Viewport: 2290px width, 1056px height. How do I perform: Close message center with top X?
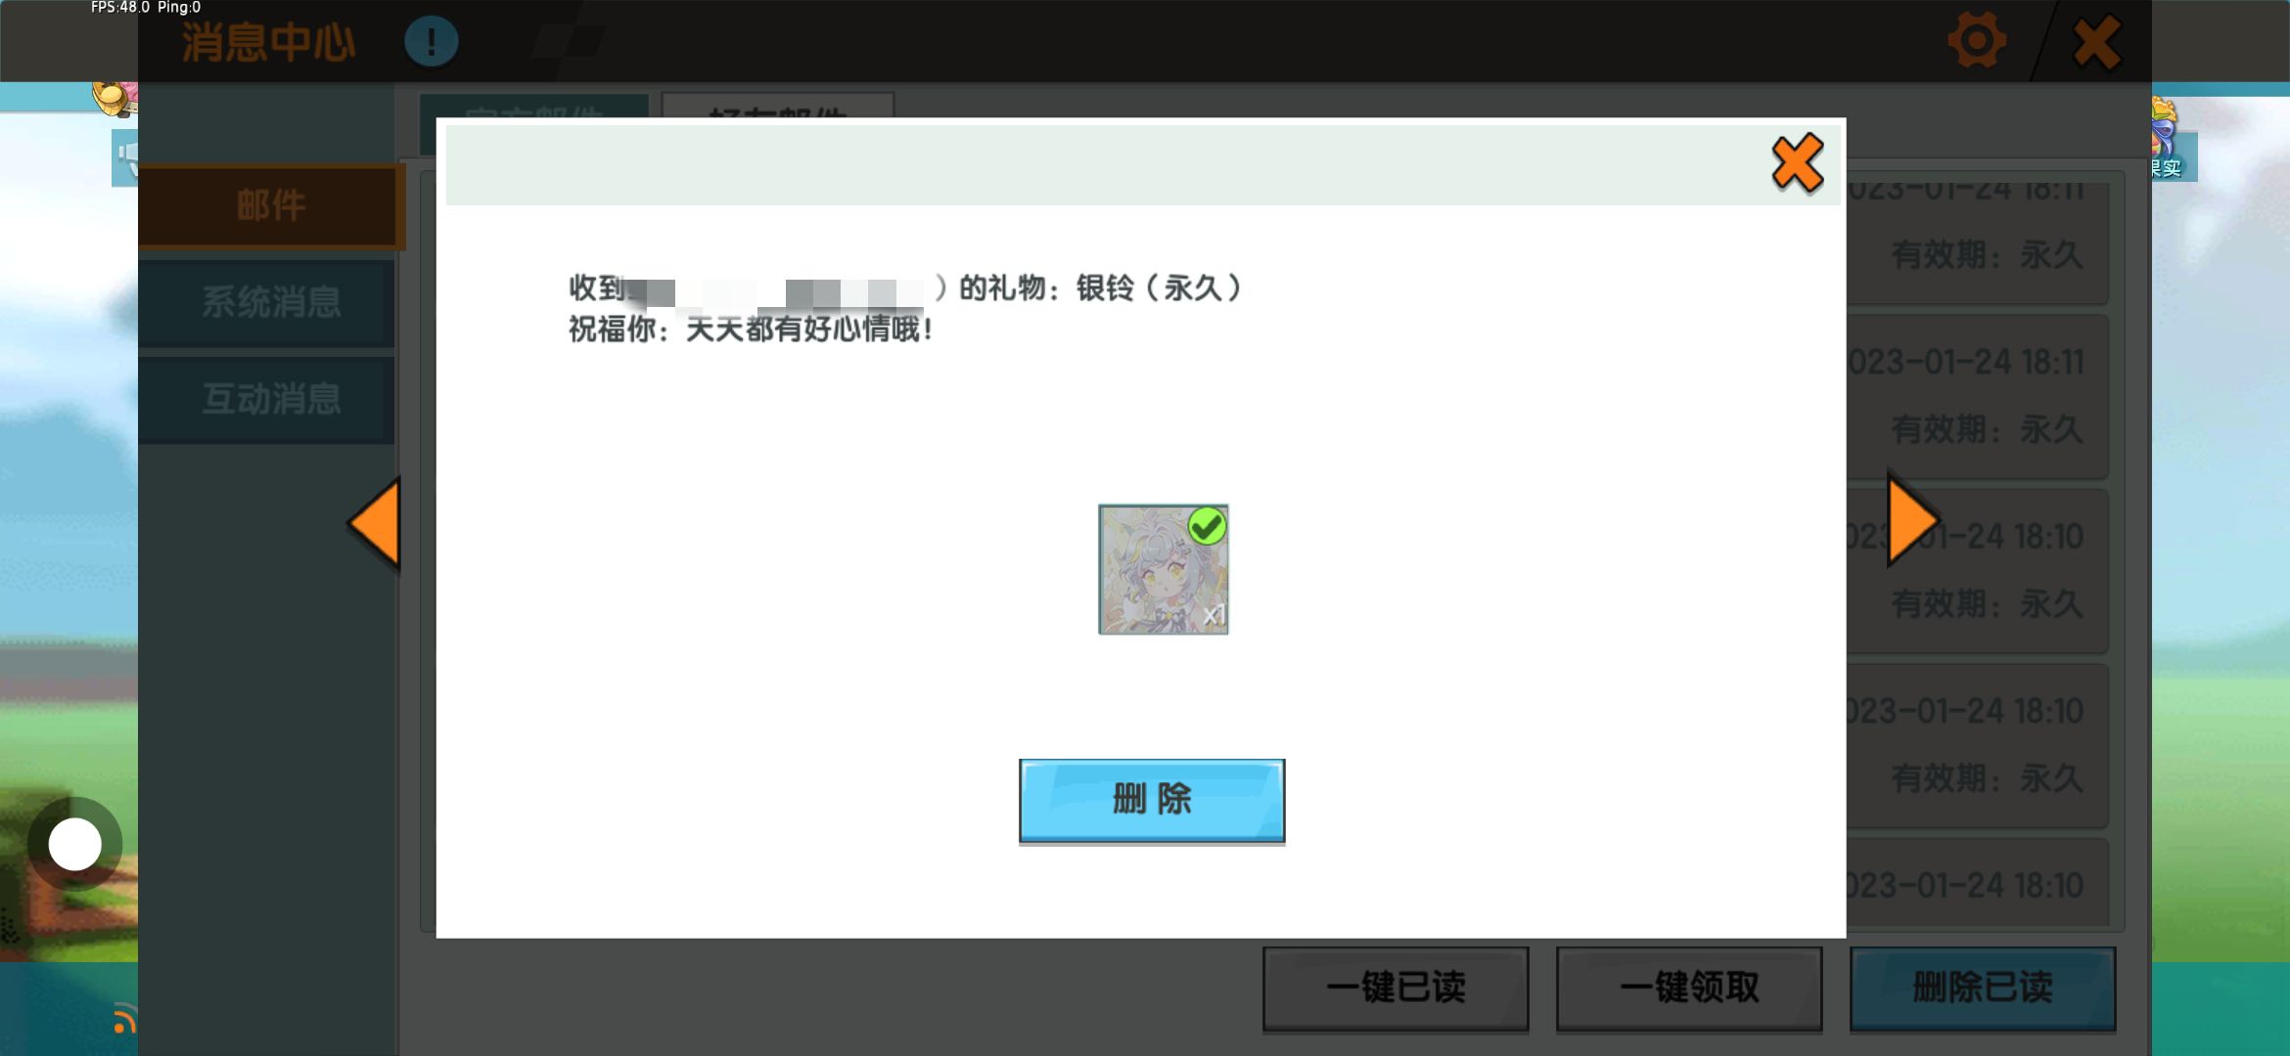click(2096, 42)
